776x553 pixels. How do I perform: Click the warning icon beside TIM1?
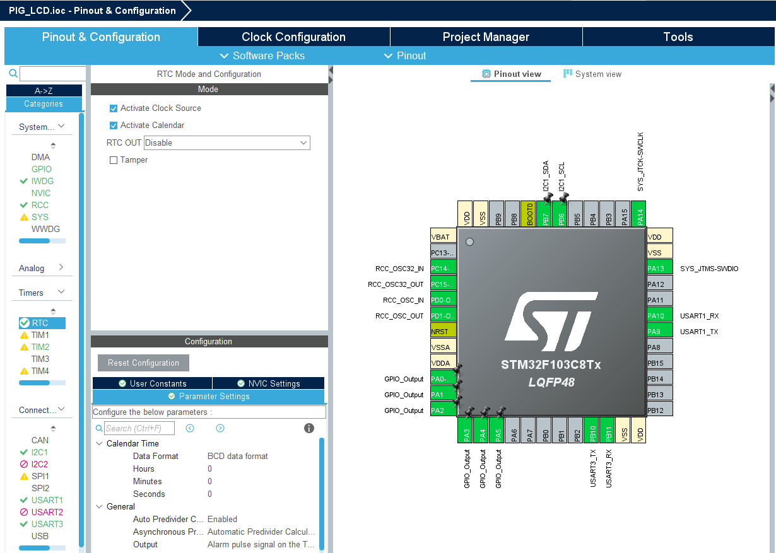pos(24,335)
